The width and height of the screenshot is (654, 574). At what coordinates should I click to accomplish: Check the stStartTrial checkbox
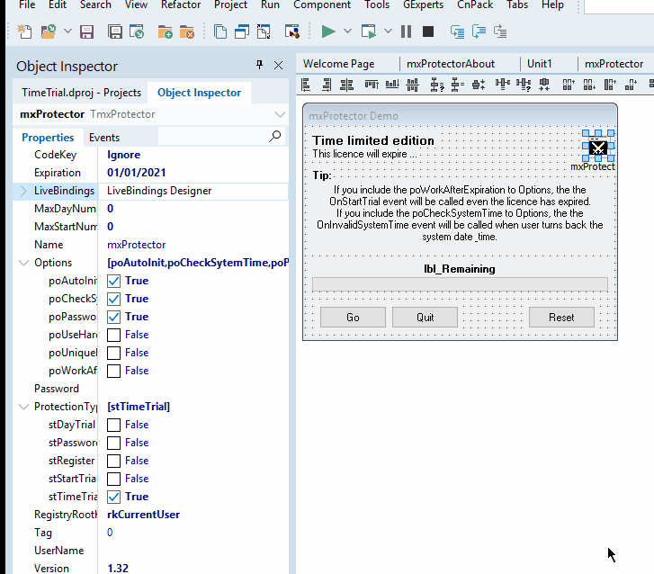(x=114, y=479)
